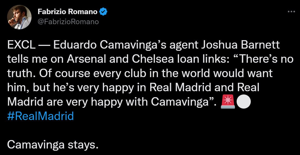Open the @FabrizioRomano handle link
The width and height of the screenshot is (300, 155).
pyautogui.click(x=68, y=21)
